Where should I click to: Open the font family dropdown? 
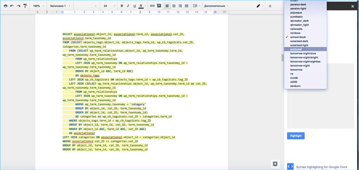pyautogui.click(x=86, y=6)
